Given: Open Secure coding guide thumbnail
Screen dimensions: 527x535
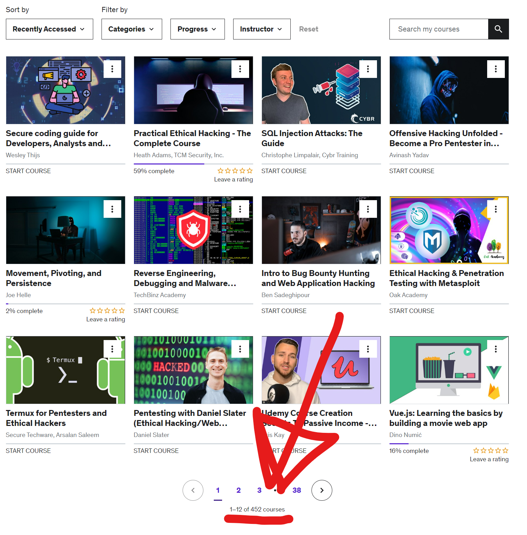Looking at the screenshot, I should click(65, 90).
